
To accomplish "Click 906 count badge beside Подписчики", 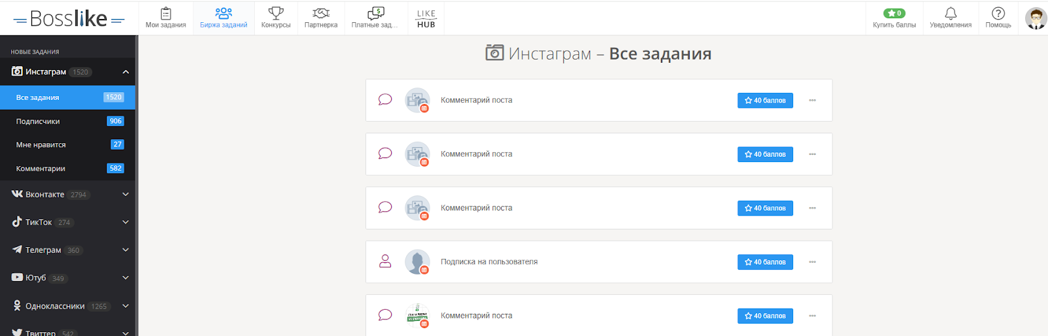I will (116, 121).
